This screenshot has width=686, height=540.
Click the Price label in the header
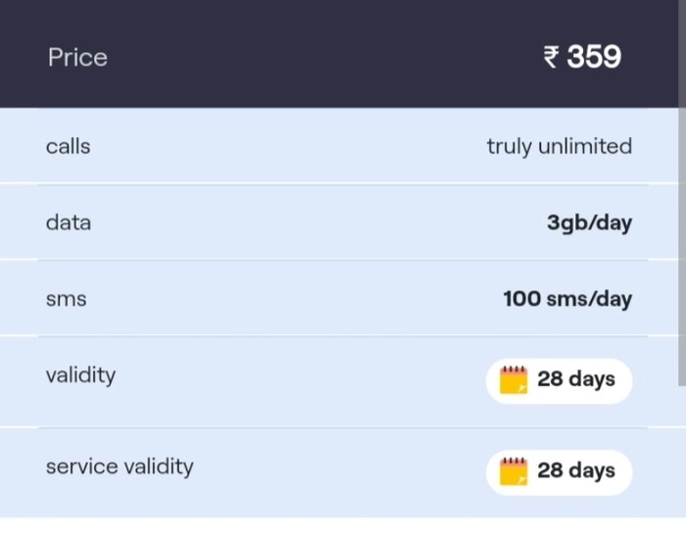[77, 57]
